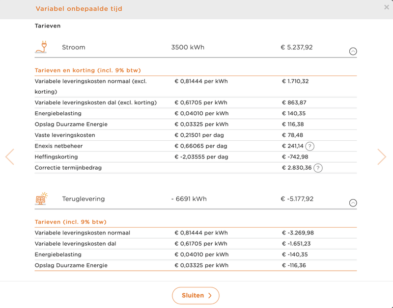Click the Stroom section heading

coord(74,48)
